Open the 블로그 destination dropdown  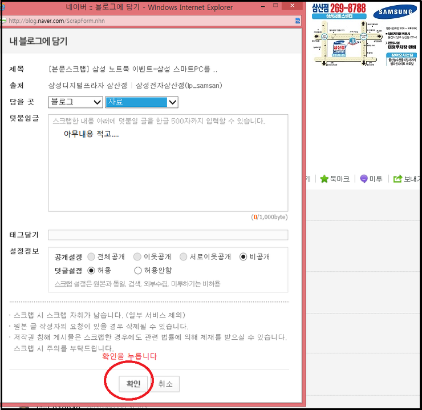click(75, 102)
